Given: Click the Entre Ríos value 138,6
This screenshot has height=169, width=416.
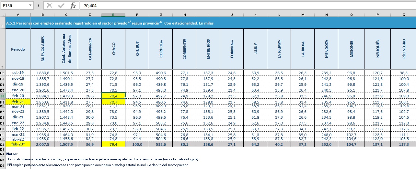Looking at the screenshot, I should (208, 144).
